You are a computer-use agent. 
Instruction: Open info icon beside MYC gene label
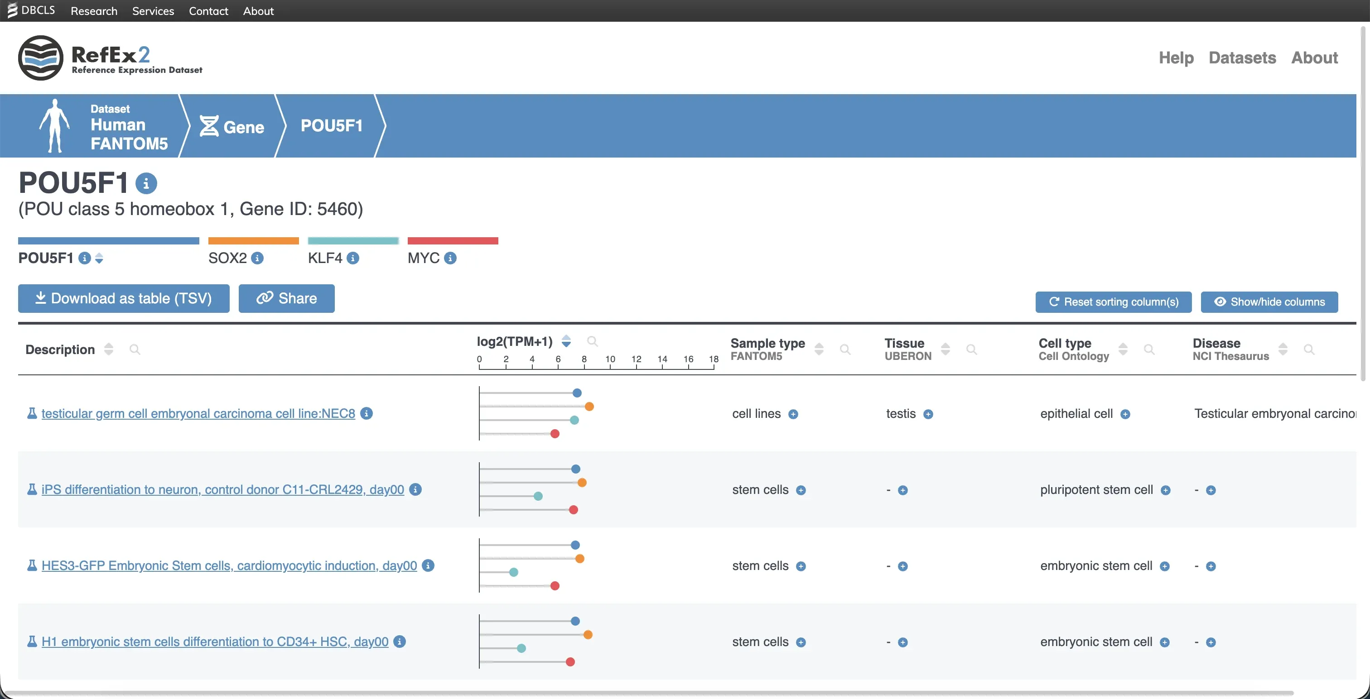coord(450,259)
